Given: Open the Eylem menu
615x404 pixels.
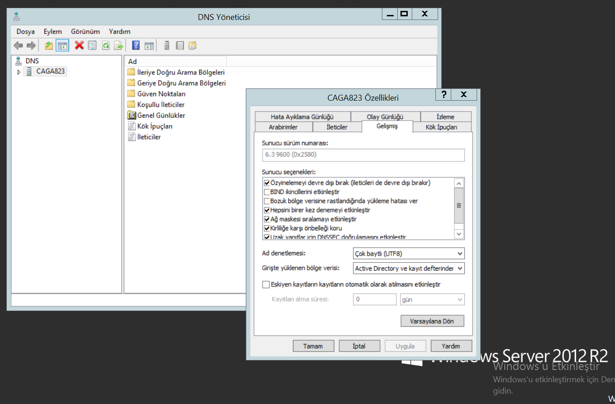Looking at the screenshot, I should (53, 31).
